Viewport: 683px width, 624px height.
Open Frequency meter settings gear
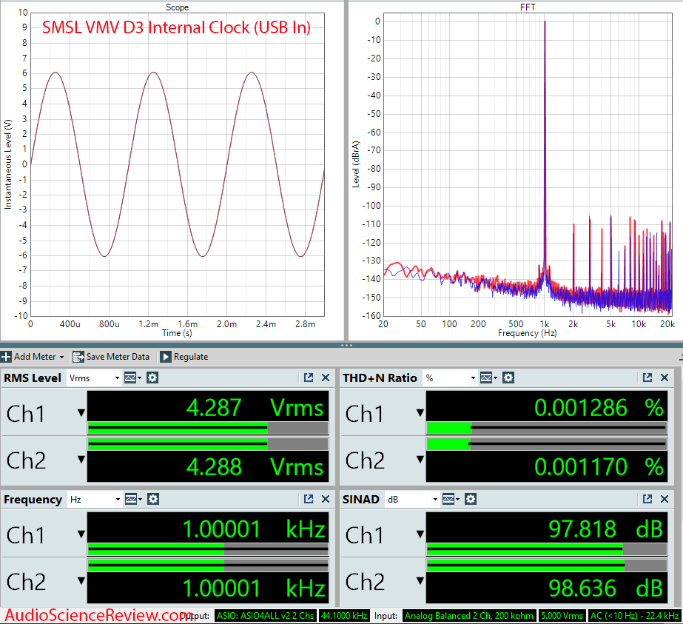153,499
